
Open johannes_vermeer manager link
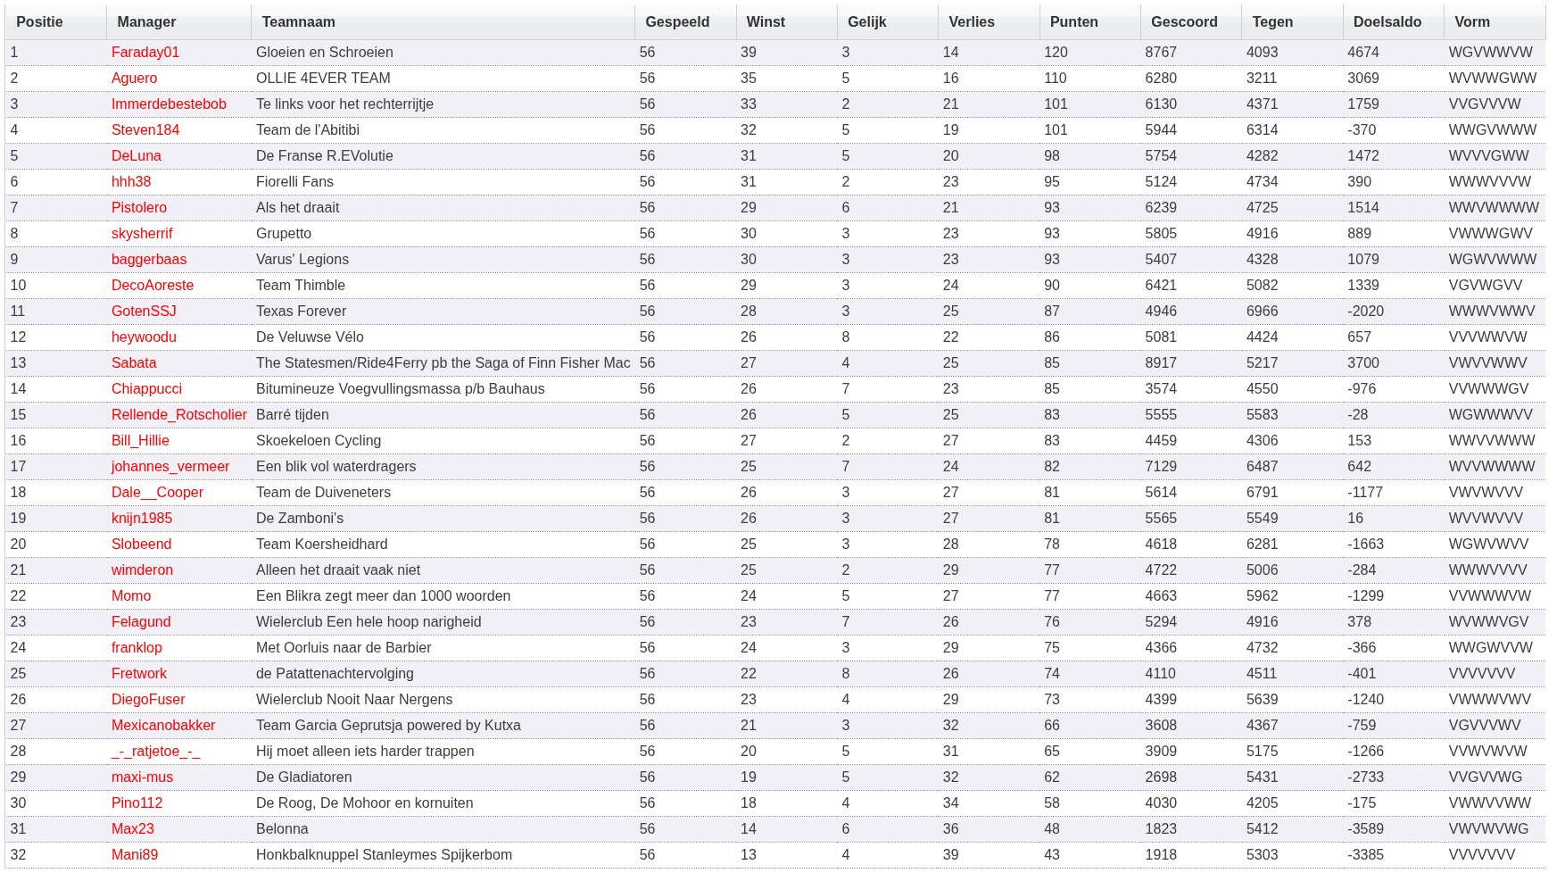click(x=170, y=467)
